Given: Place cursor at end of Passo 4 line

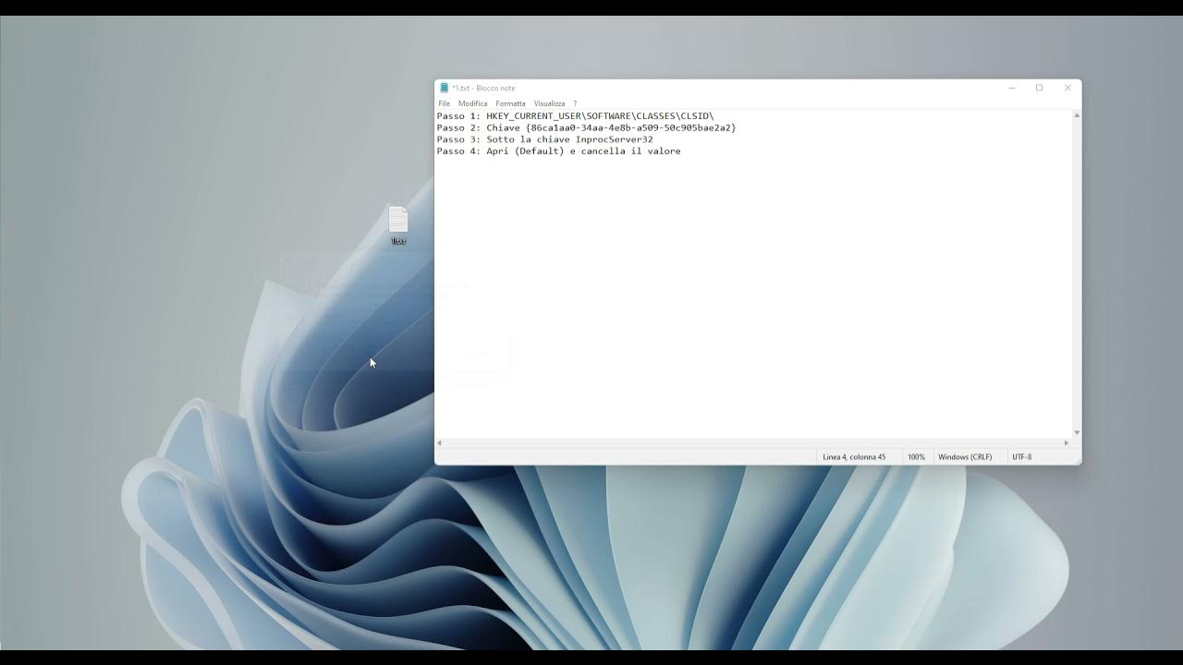Looking at the screenshot, I should coord(682,151).
